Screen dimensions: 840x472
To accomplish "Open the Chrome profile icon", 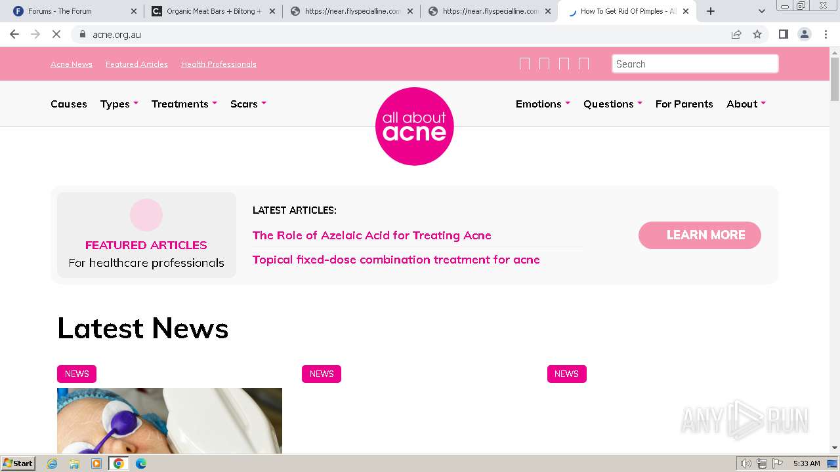I will pos(805,34).
